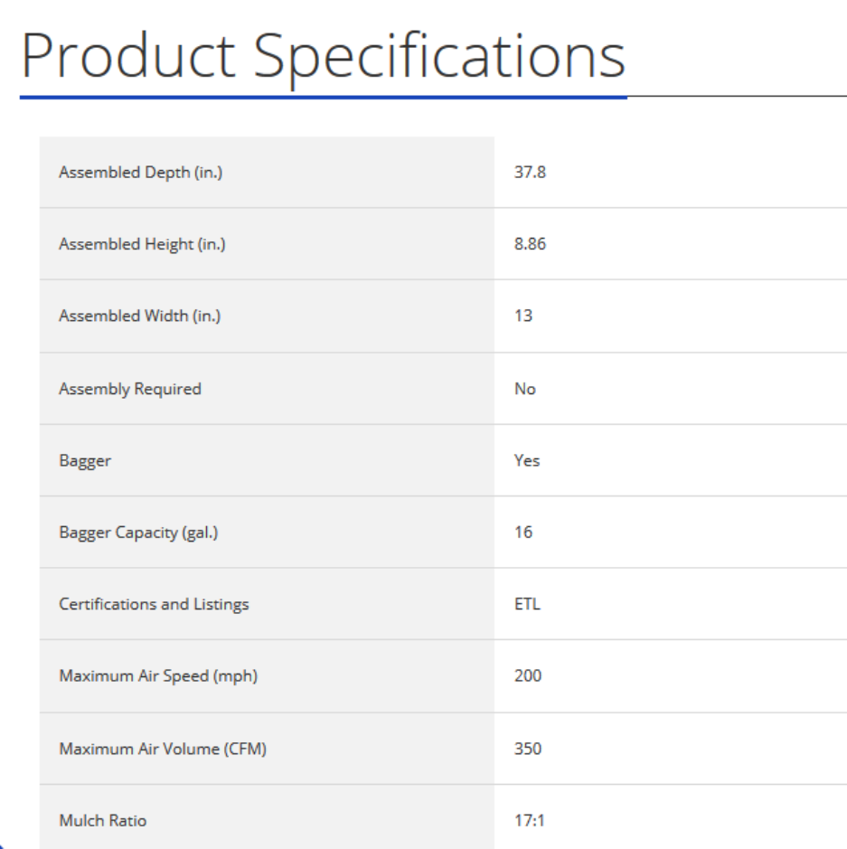Screen dimensions: 847x849
Task: Select the Bagger Capacity (gal.) label
Action: coord(138,533)
